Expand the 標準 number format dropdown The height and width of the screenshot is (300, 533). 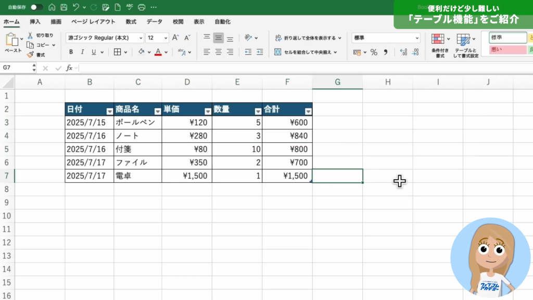(x=417, y=38)
